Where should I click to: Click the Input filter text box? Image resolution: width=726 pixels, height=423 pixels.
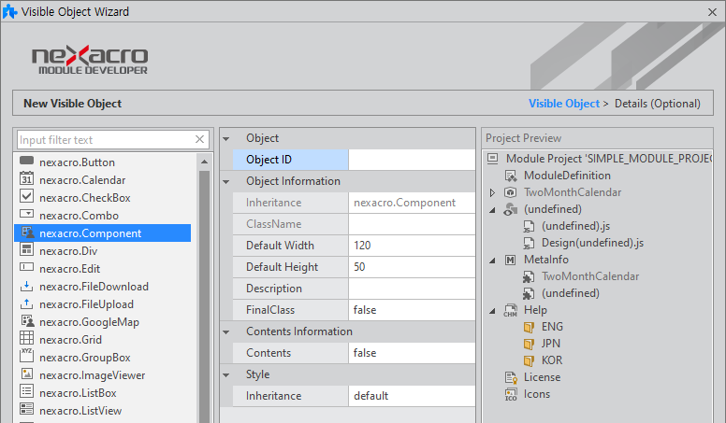click(103, 140)
